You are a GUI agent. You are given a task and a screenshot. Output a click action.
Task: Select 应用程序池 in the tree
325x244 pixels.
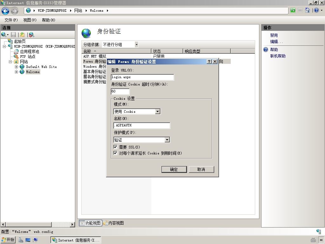[30, 51]
